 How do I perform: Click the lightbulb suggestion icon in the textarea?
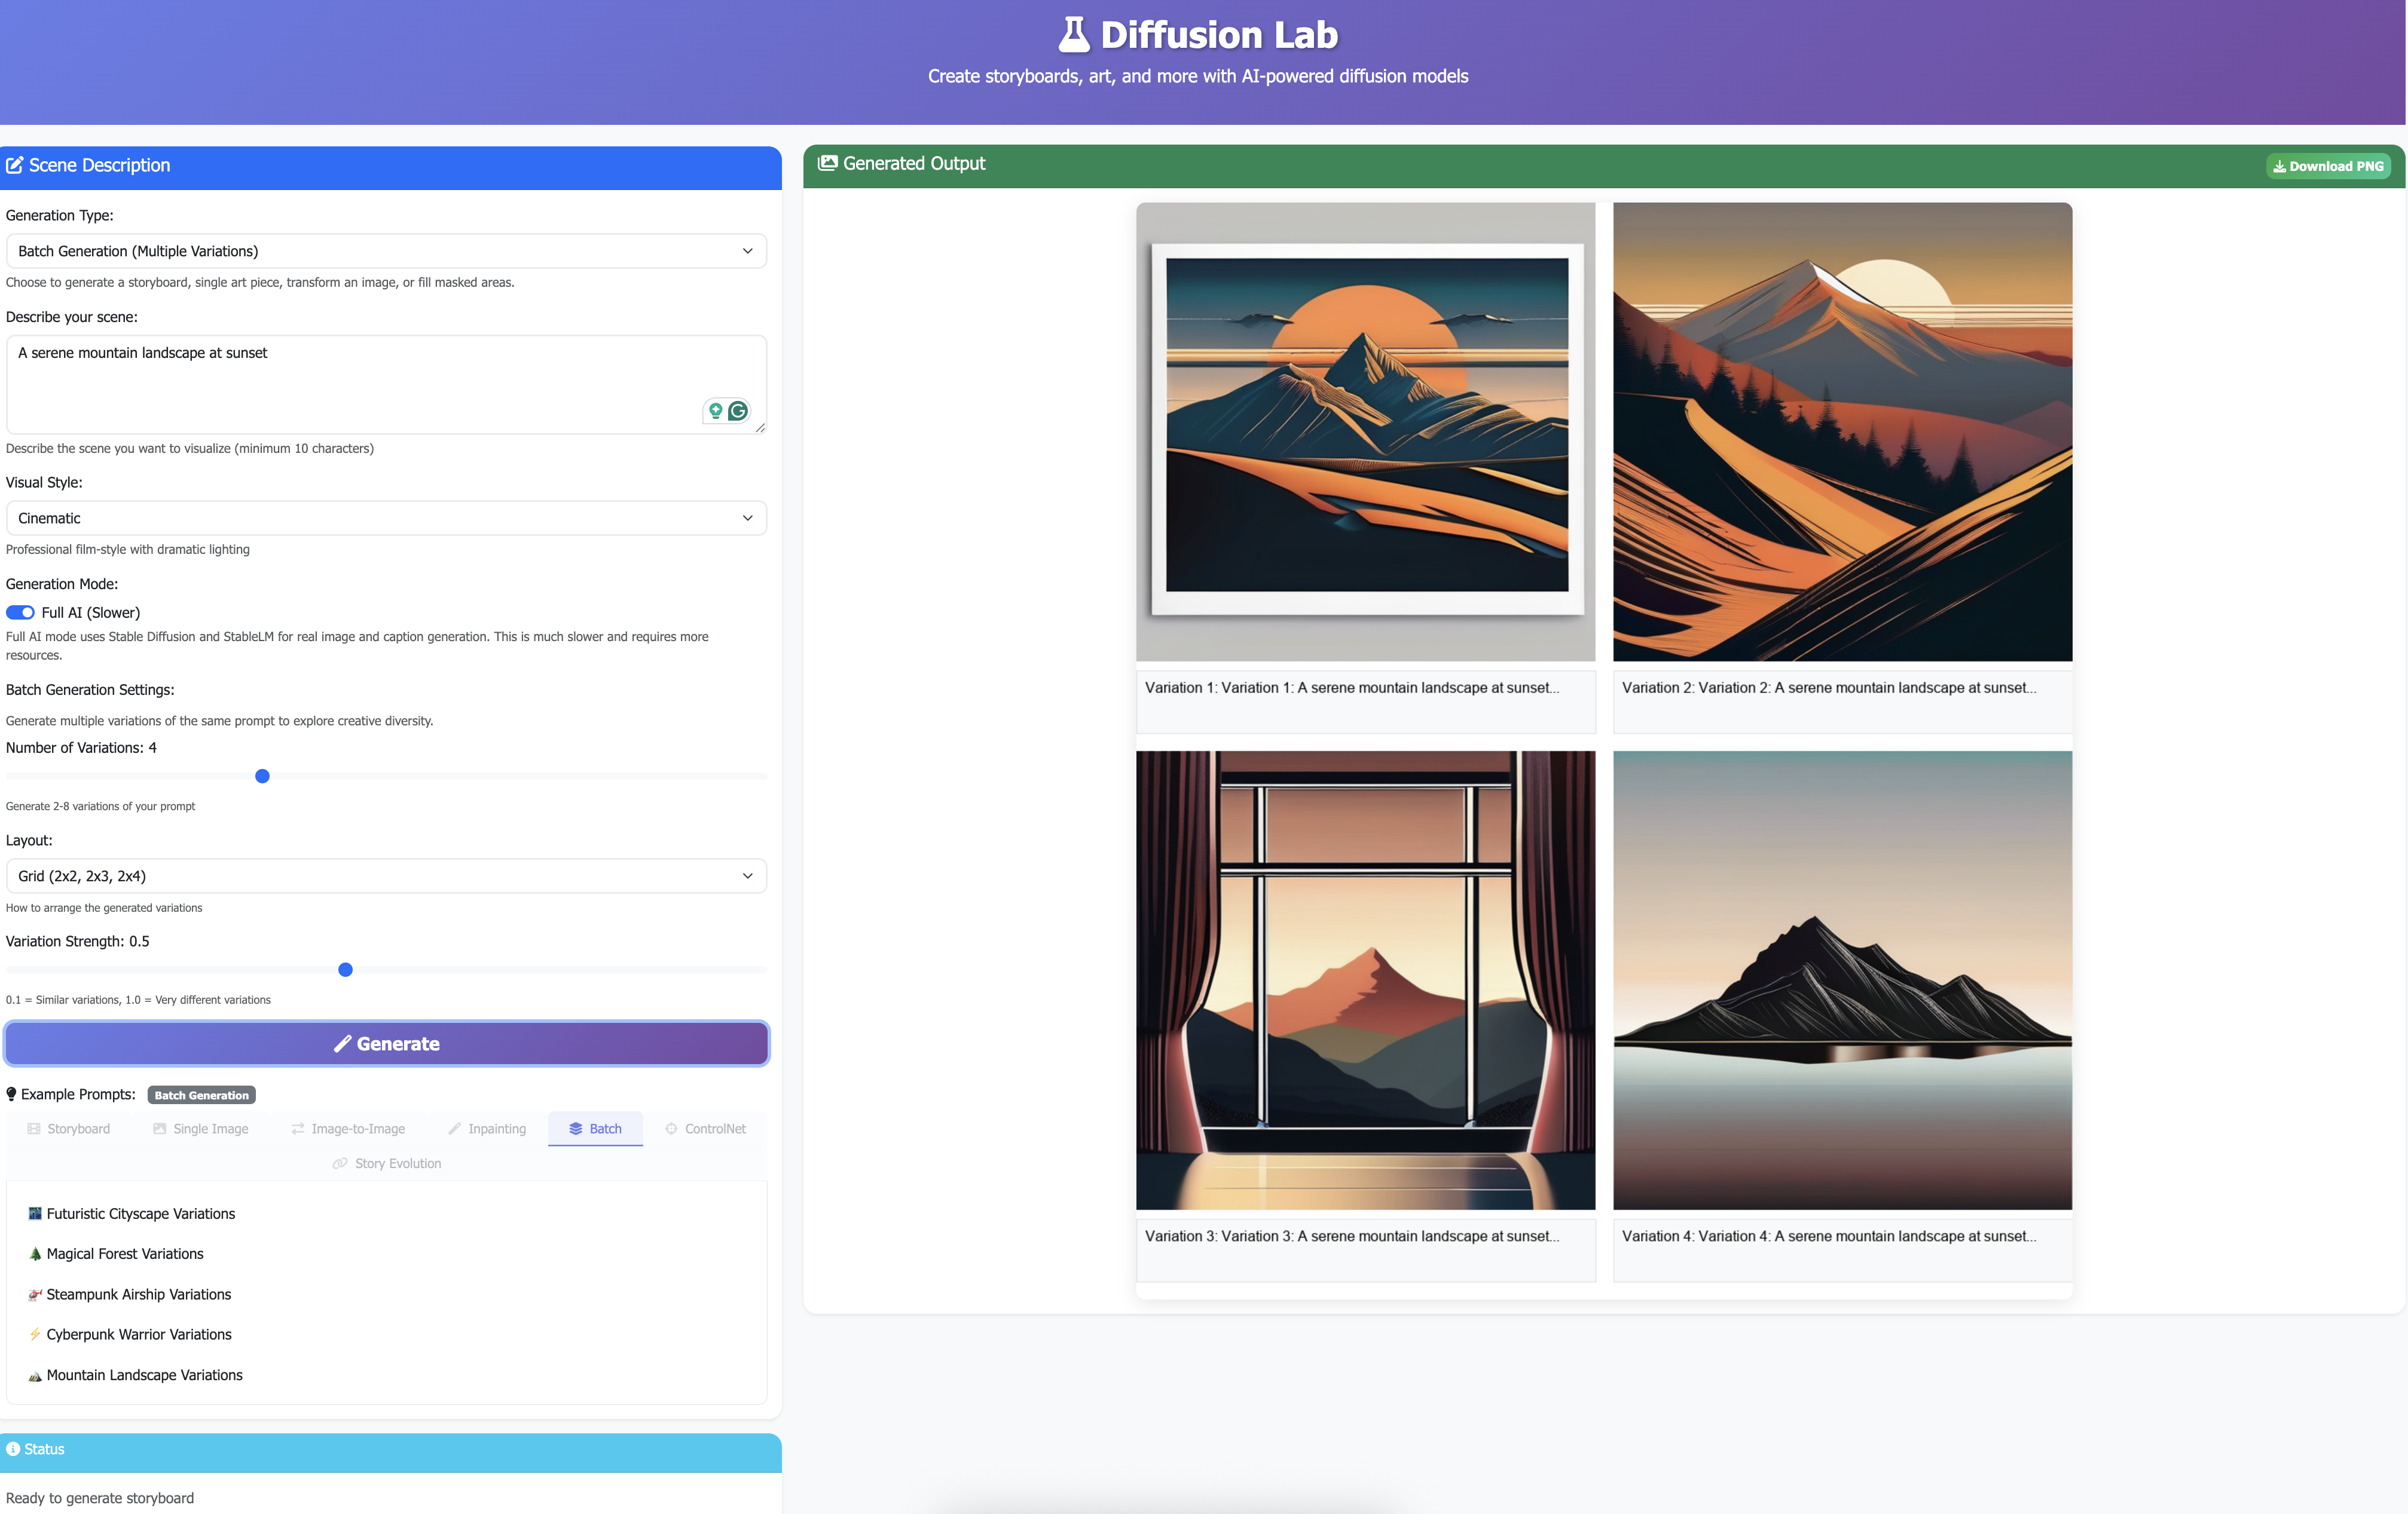715,410
